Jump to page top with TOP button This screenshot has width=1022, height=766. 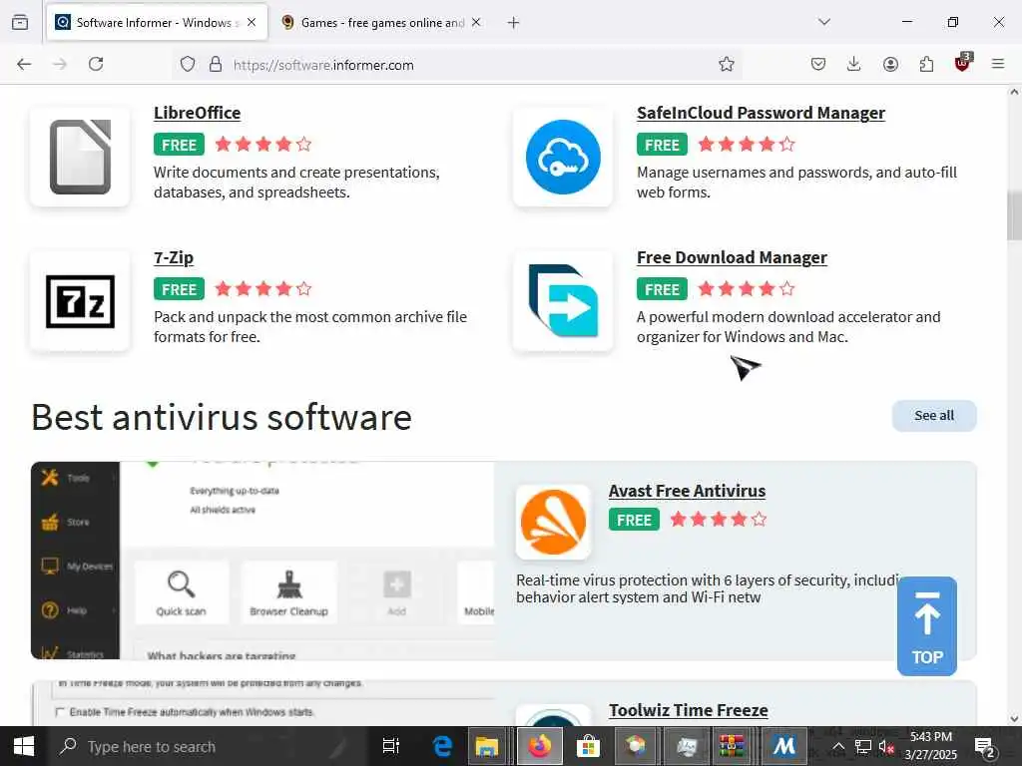point(927,626)
